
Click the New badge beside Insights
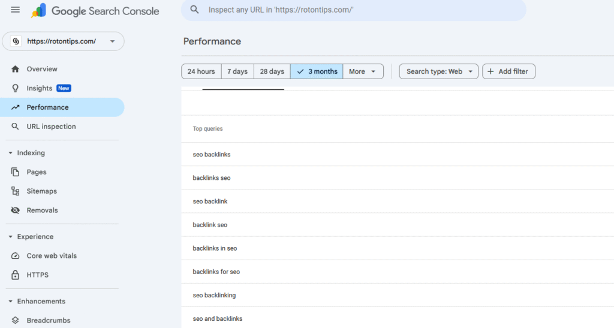[64, 88]
